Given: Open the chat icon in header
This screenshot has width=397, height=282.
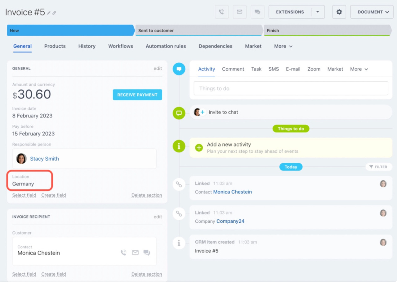Looking at the screenshot, I should [257, 12].
